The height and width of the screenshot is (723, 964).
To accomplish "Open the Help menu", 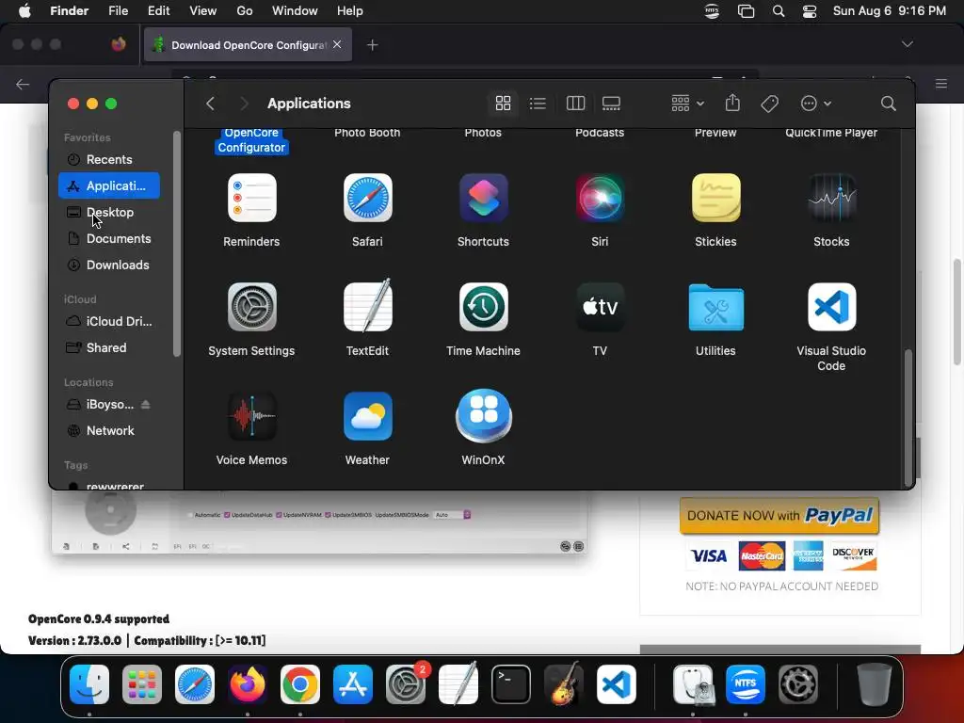I will (x=350, y=10).
